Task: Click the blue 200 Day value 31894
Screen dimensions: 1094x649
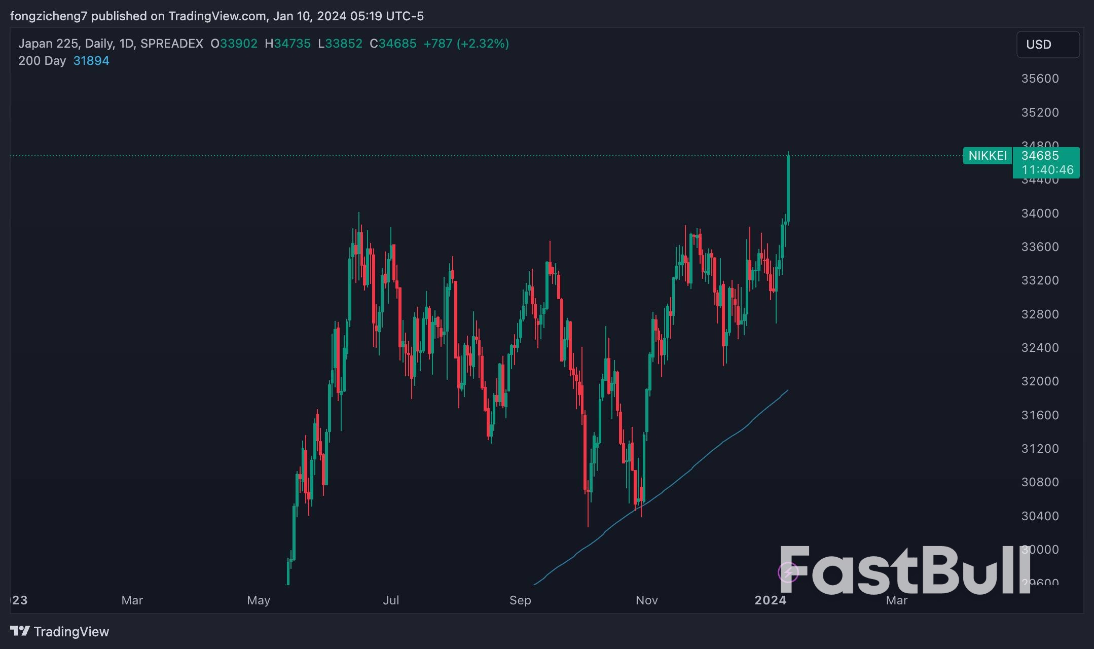Action: [x=91, y=61]
